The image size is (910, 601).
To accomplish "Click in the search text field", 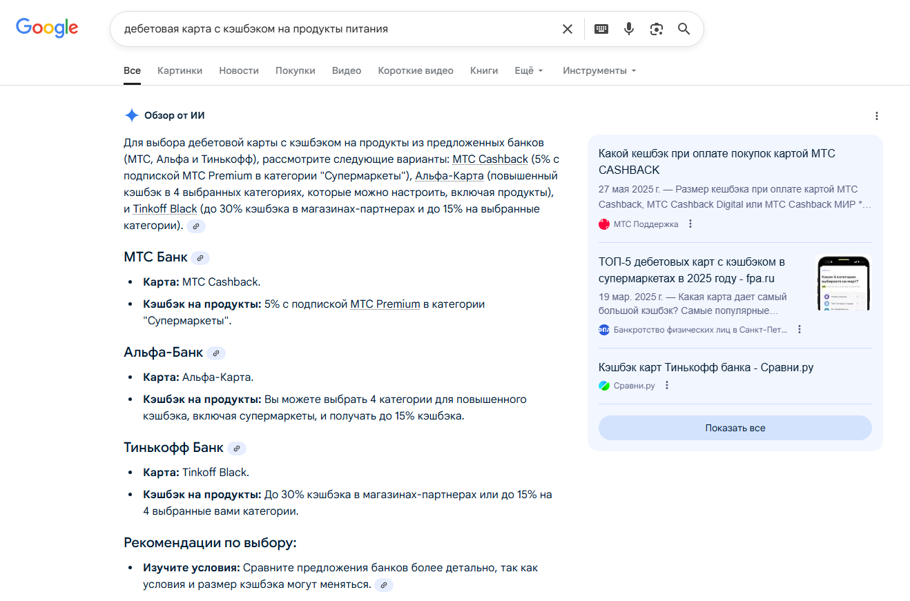I will (338, 29).
